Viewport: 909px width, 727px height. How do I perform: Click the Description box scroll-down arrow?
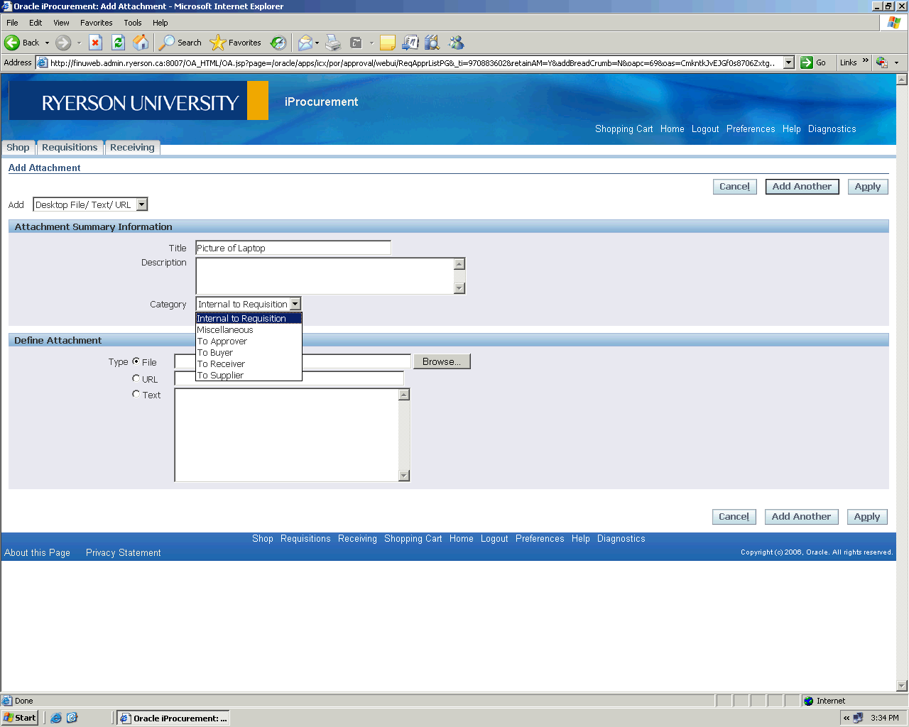click(459, 288)
